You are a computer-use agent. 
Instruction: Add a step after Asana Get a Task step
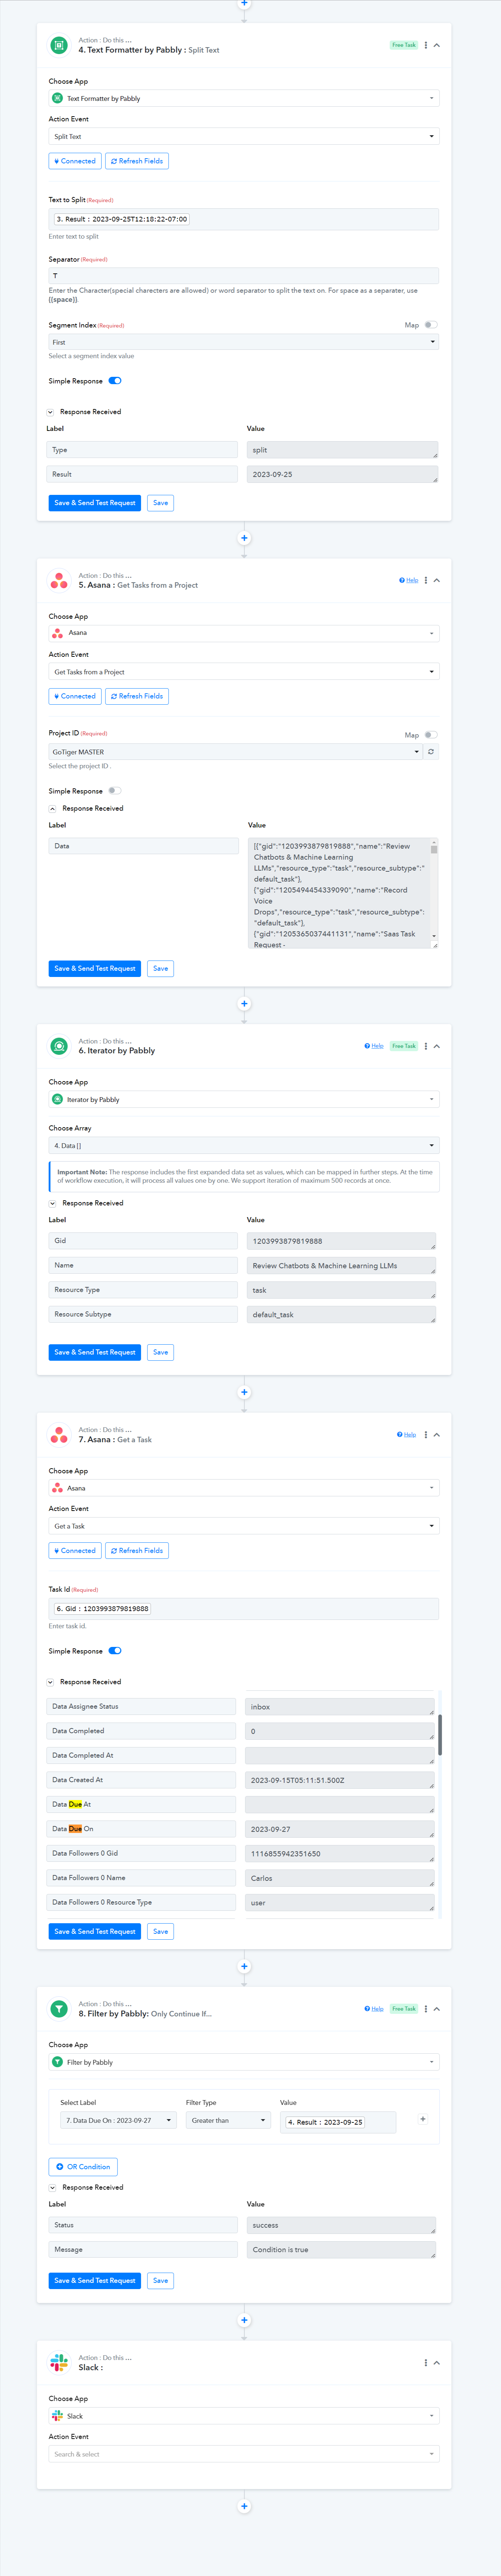pyautogui.click(x=244, y=1966)
